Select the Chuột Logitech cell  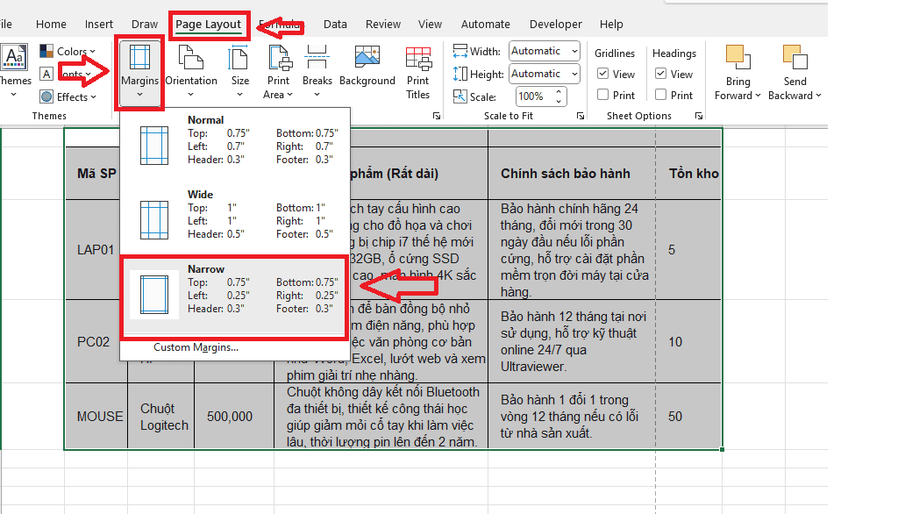(161, 417)
